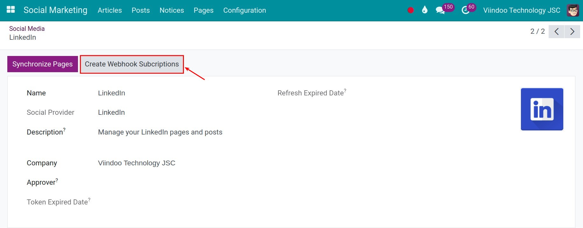Open the Posts menu
Screen dimensions: 583x228
coord(141,10)
